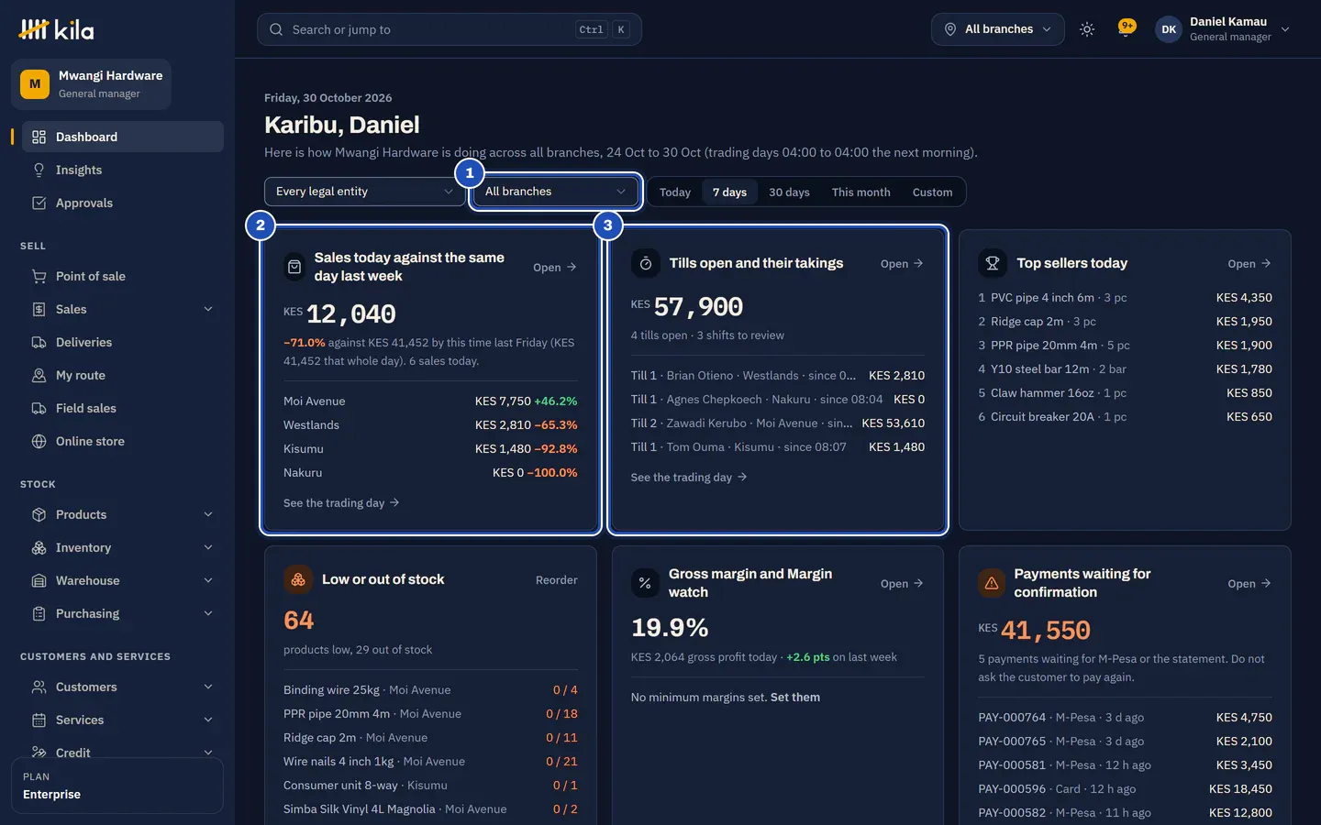Click the Payments waiting warning icon
The width and height of the screenshot is (1321, 825).
(992, 583)
